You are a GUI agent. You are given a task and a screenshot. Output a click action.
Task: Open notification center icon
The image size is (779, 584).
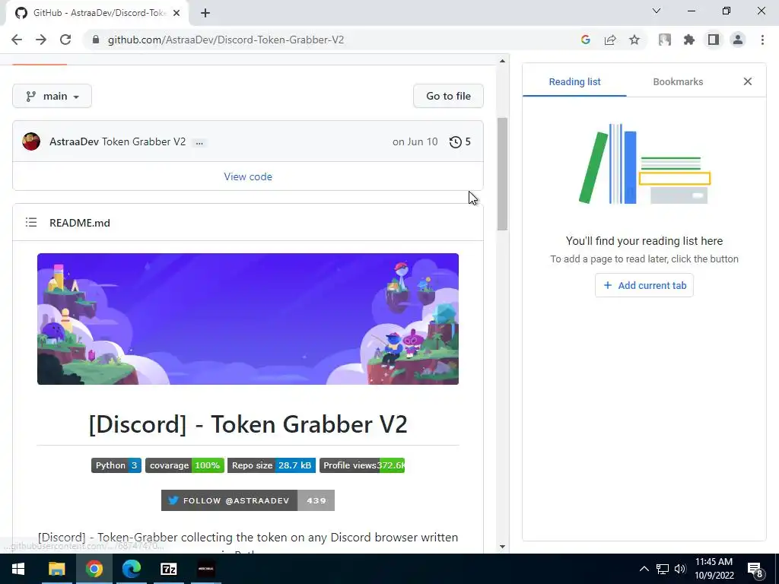click(755, 570)
